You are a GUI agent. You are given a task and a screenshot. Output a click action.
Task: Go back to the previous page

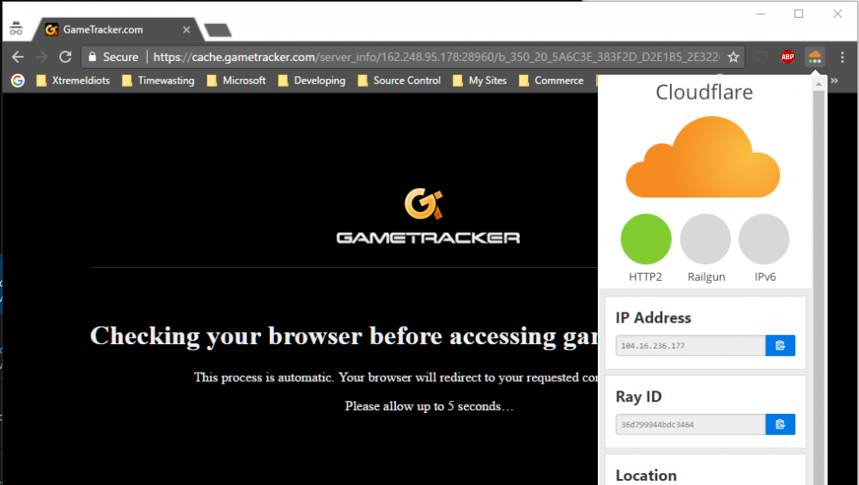18,58
